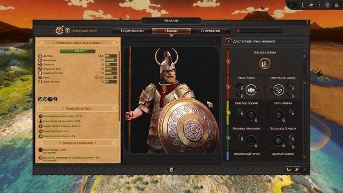
Task: Click the green health bar
Action: click(78, 51)
